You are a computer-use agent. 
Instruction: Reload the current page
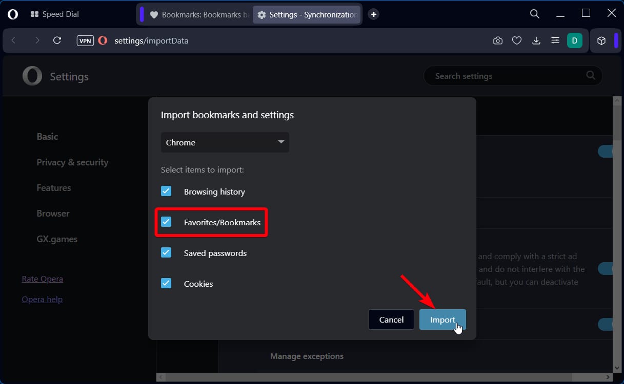pos(57,40)
